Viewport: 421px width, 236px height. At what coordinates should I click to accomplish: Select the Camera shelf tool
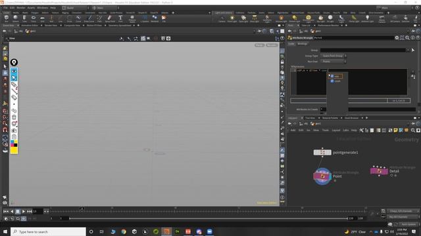[x=222, y=18]
